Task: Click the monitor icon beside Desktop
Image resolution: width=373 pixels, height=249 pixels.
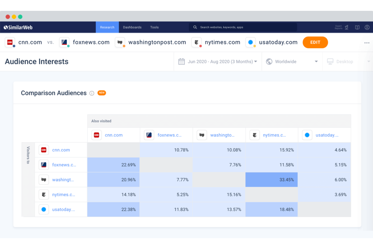Action: point(330,62)
